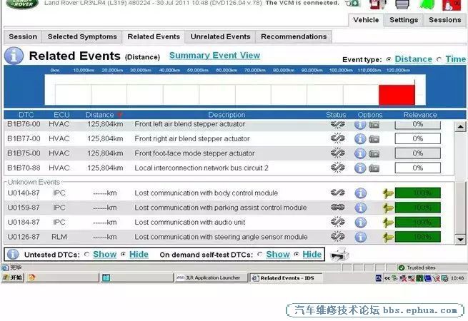Image resolution: width=468 pixels, height=321 pixels.
Task: Click Show link for On demand self-test DTCs
Action: 278,255
